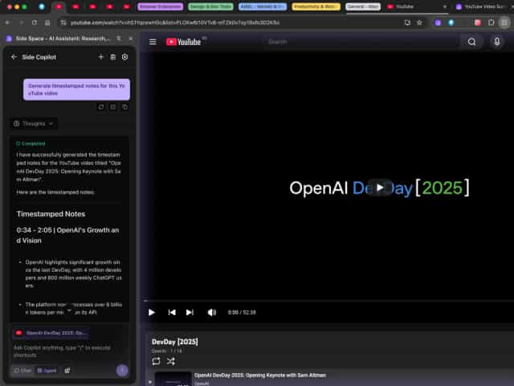Image resolution: width=514 pixels, height=386 pixels.
Task: Open the yellow Productivity tab group
Action: click(316, 6)
